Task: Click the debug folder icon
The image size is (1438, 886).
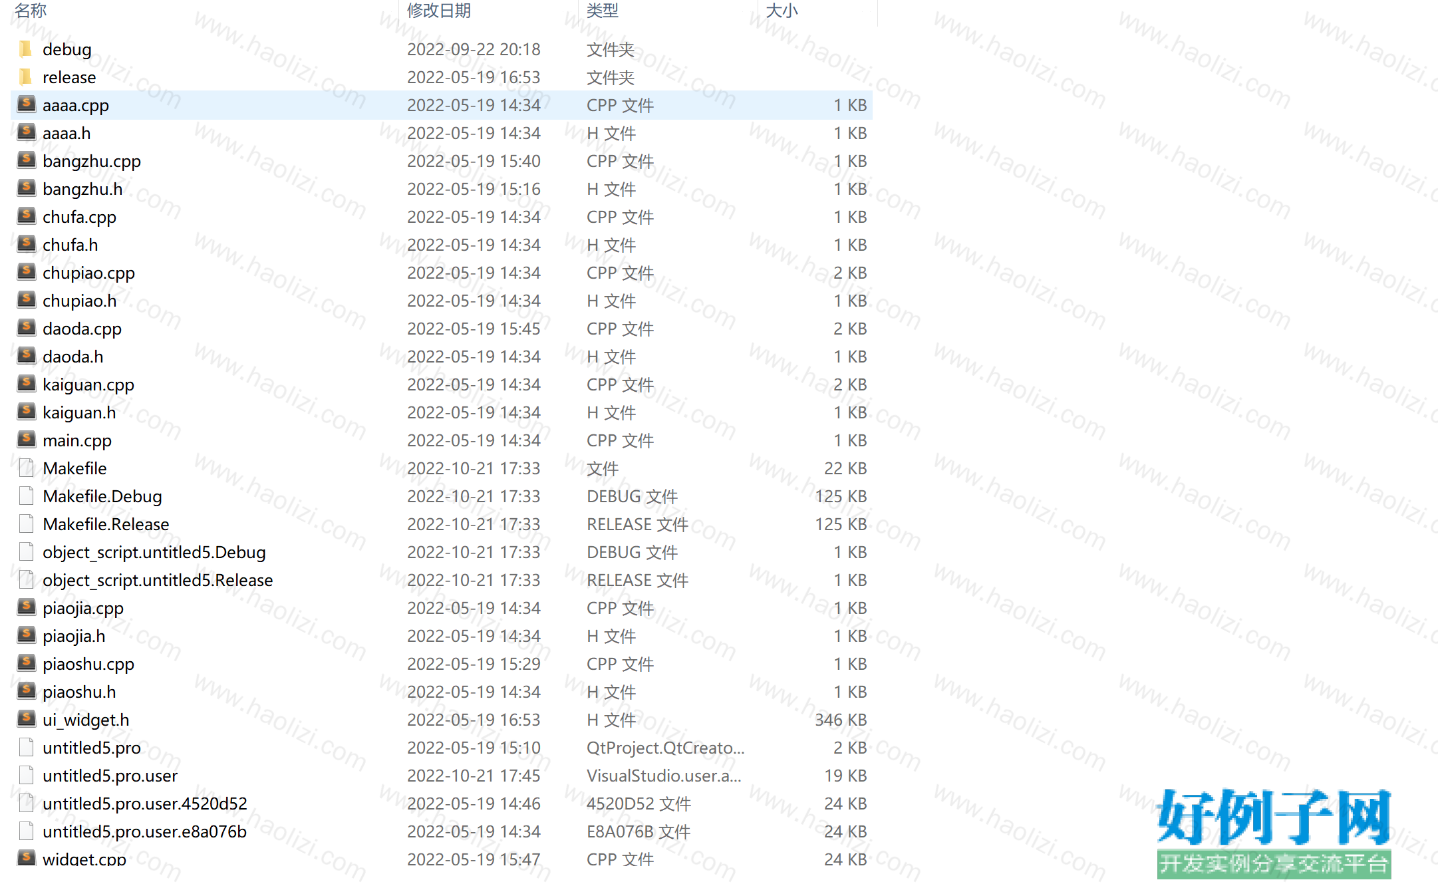Action: [26, 49]
